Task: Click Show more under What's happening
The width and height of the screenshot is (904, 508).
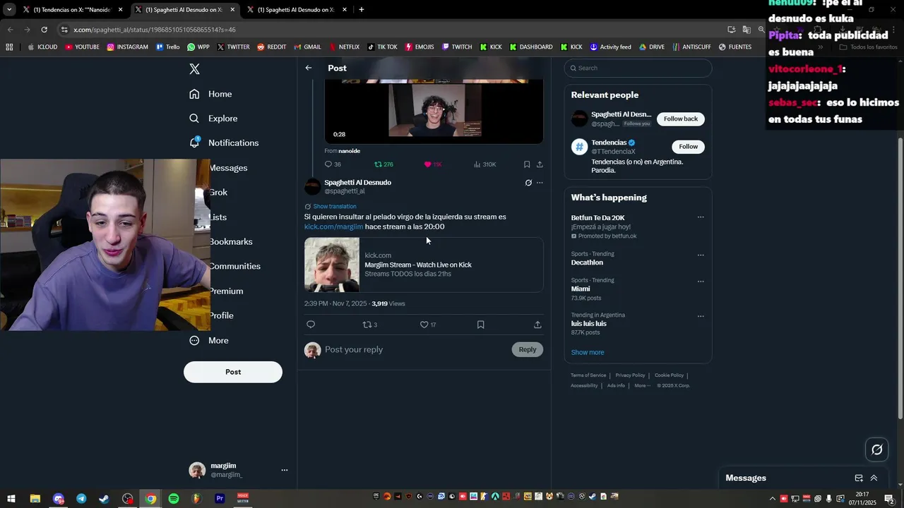Action: (588, 352)
